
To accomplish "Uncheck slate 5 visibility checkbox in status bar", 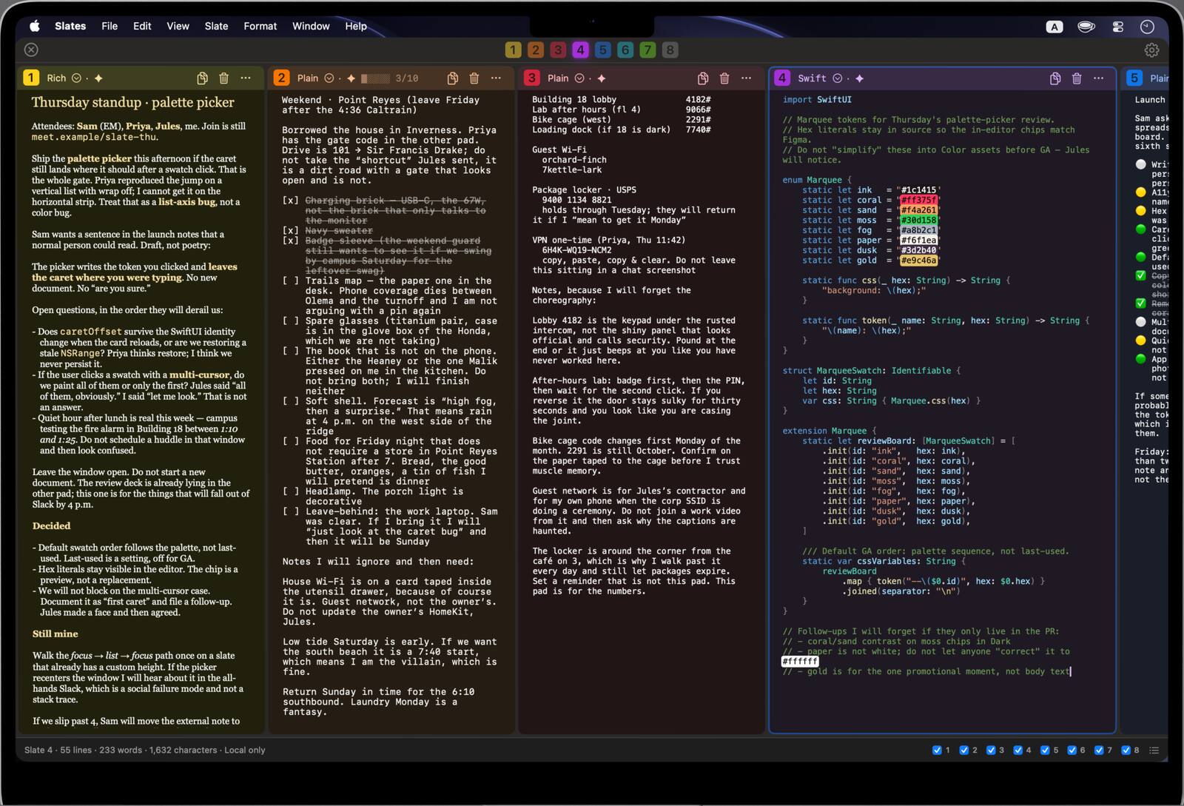I will coord(1045,750).
